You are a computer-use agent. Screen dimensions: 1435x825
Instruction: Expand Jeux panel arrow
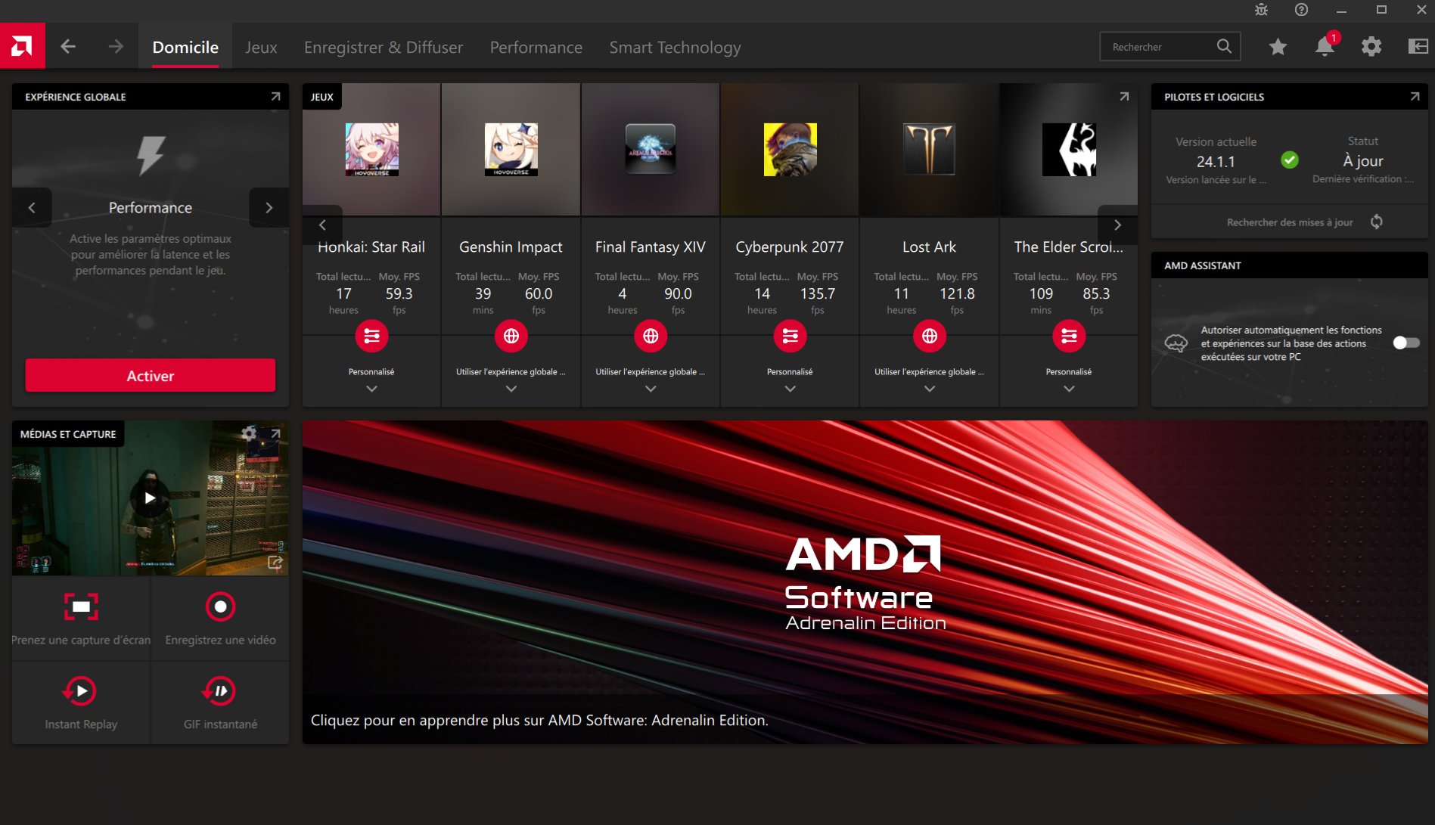[x=1124, y=97]
